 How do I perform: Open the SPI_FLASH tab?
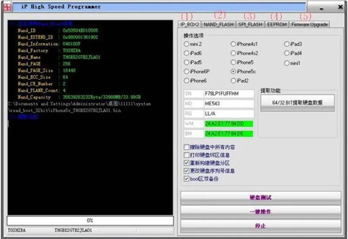coord(251,24)
